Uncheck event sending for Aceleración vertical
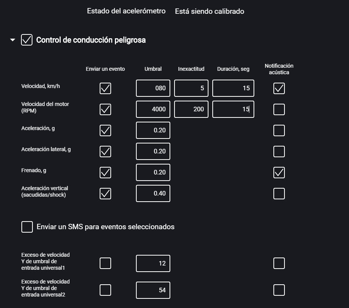Image resolution: width=349 pixels, height=308 pixels. 105,193
